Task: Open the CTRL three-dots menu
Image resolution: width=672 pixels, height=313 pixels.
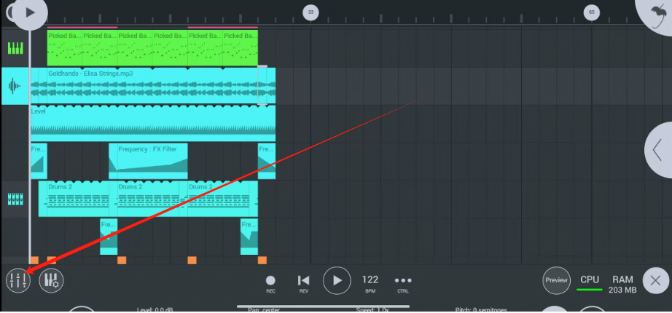Action: point(403,281)
